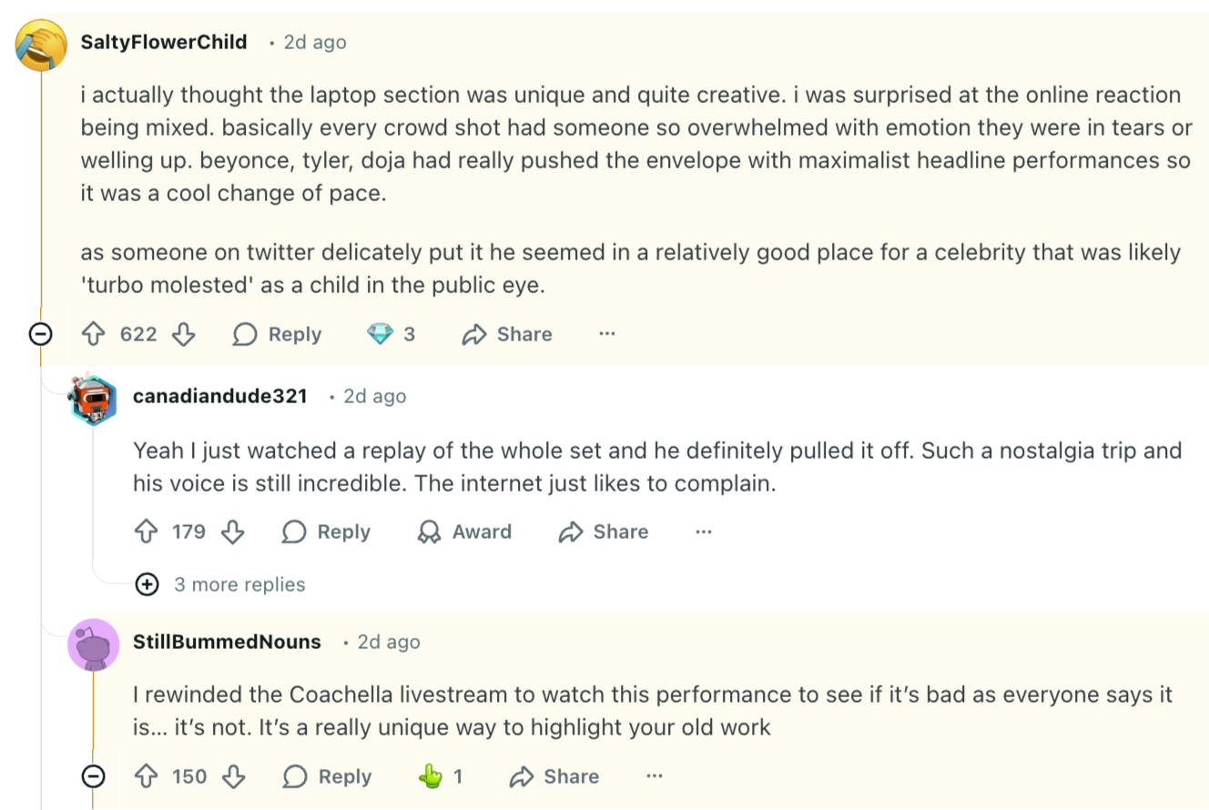This screenshot has height=810, width=1209.
Task: Open canadiandude321's username link
Action: pyautogui.click(x=220, y=396)
